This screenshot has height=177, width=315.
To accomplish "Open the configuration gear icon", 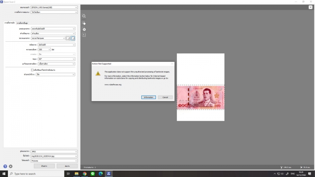I will click(11, 166).
